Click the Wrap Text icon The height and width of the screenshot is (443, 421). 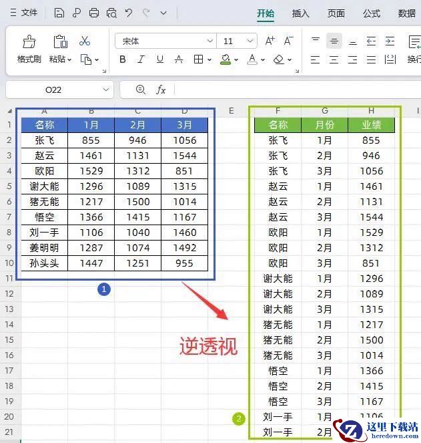click(414, 42)
